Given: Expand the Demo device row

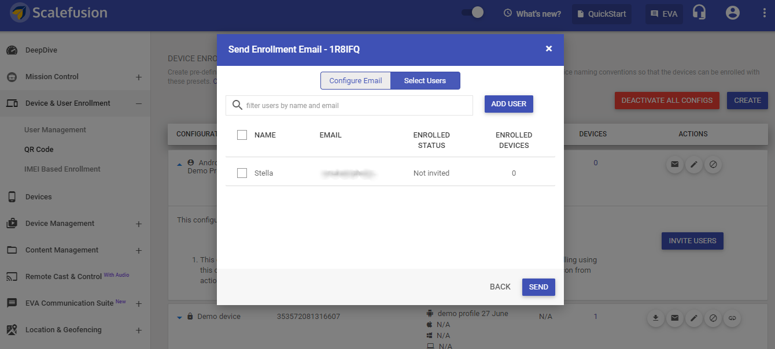Looking at the screenshot, I should pyautogui.click(x=179, y=317).
